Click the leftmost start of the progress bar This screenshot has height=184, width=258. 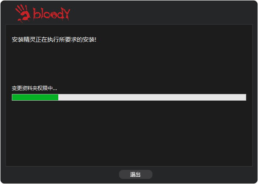click(13, 97)
